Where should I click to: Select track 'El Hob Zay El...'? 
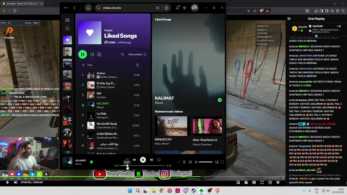pos(113,85)
